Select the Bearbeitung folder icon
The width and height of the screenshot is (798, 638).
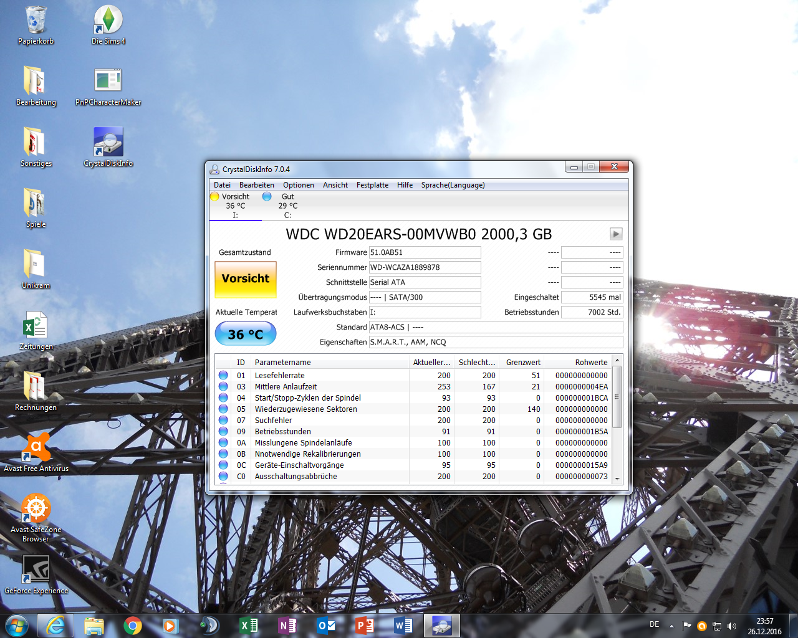point(36,87)
